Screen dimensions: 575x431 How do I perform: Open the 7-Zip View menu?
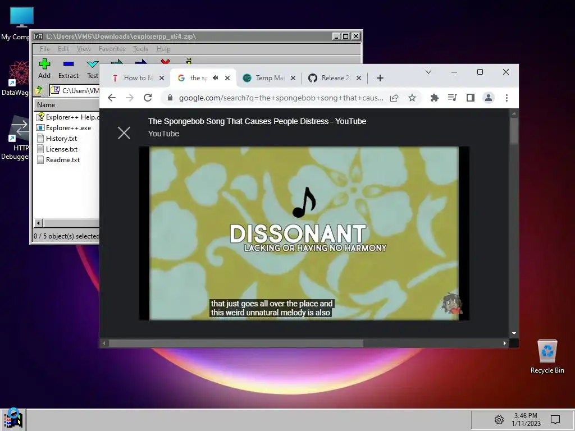click(84, 49)
